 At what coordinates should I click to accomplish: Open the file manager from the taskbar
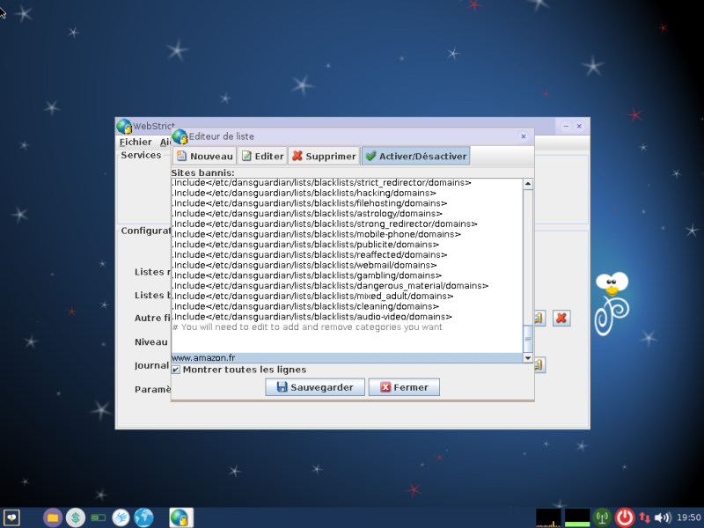pyautogui.click(x=53, y=517)
